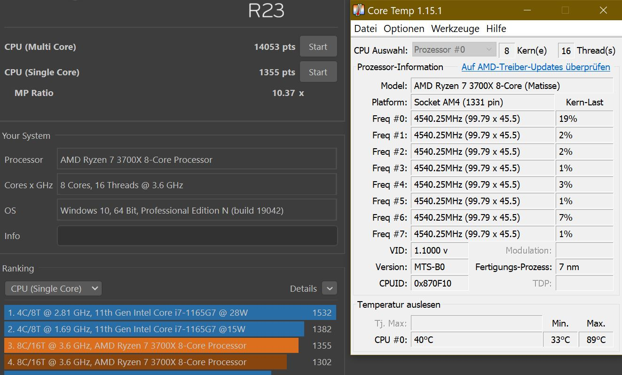
Task: Select ranking entry i7-1165G7 @ 28W
Action: pyautogui.click(x=170, y=312)
